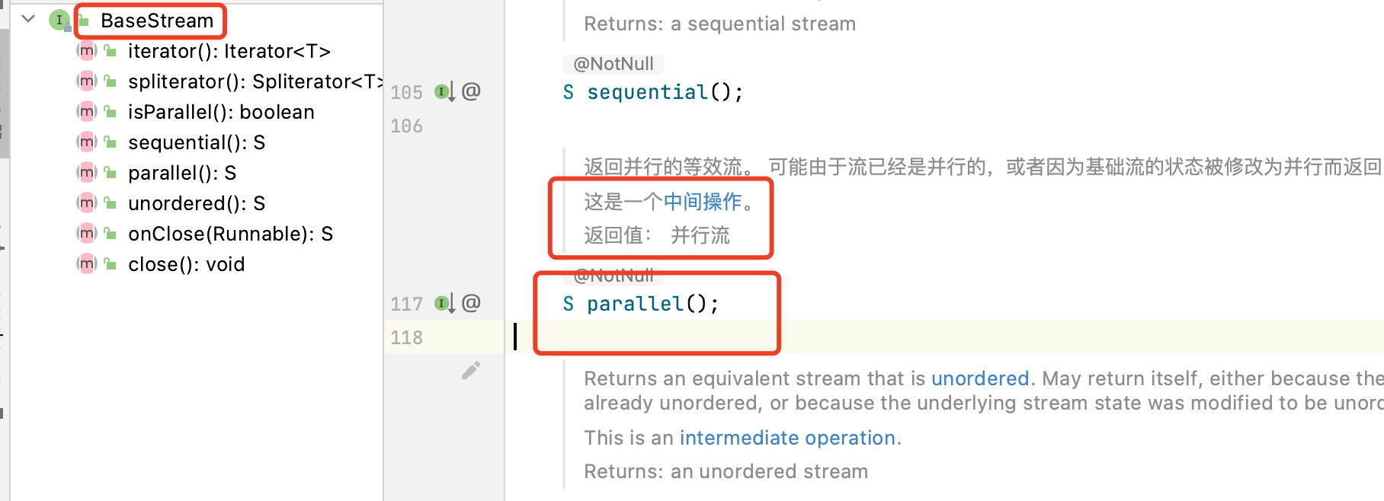Click implemented-method gutter icon on line 105

tap(444, 92)
